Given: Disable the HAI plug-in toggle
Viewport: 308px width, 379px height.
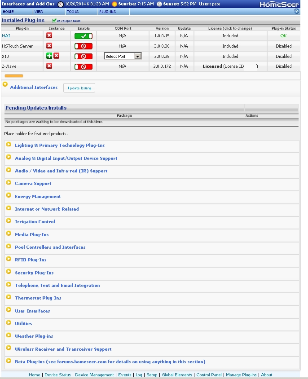Looking at the screenshot, I should point(84,36).
